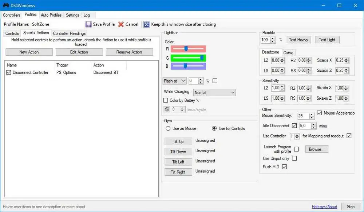This screenshot has width=364, height=212.
Task: Adjust the Flash at percentage stepper
Action: tap(201, 81)
